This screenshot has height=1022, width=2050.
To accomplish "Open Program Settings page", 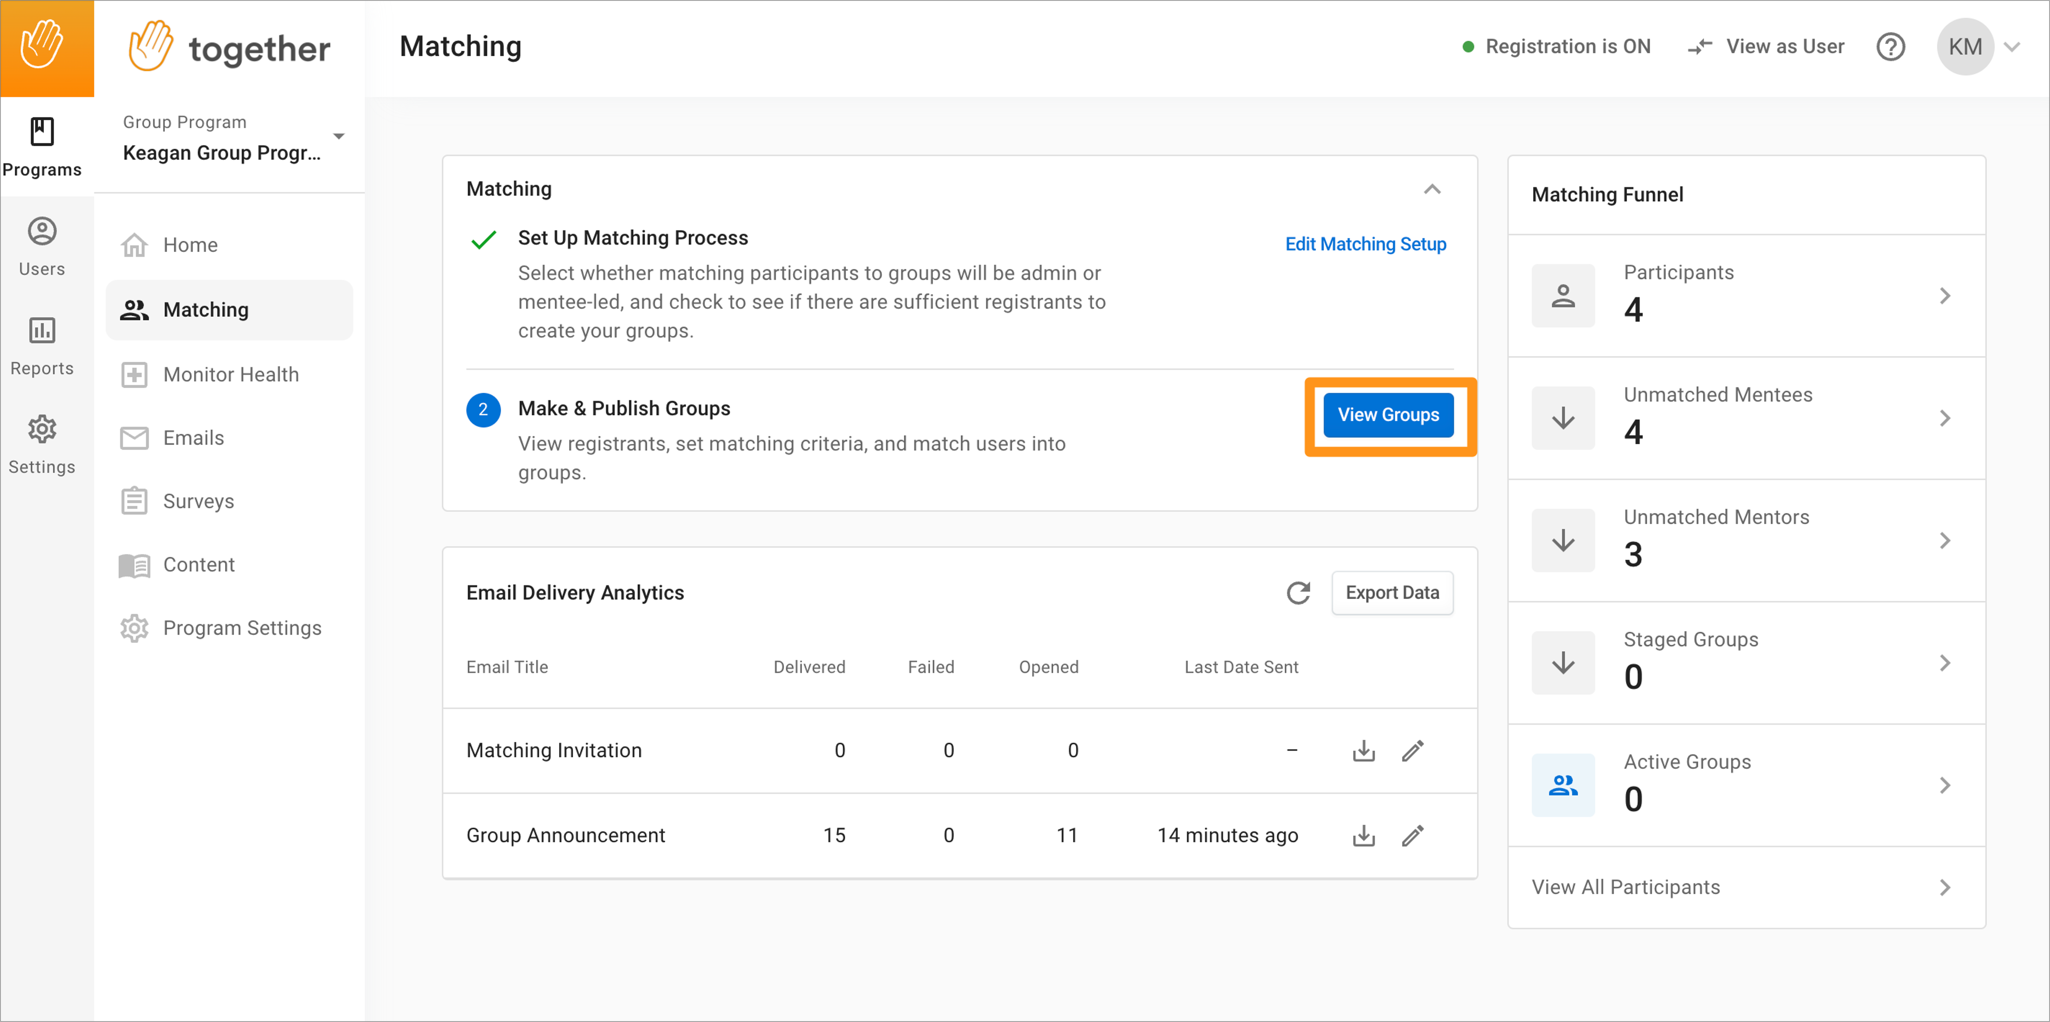I will tap(229, 629).
